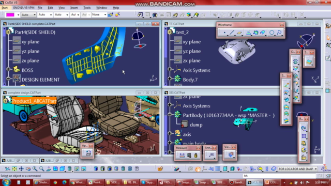Switch to Bandicam in taskbar

click(x=237, y=182)
